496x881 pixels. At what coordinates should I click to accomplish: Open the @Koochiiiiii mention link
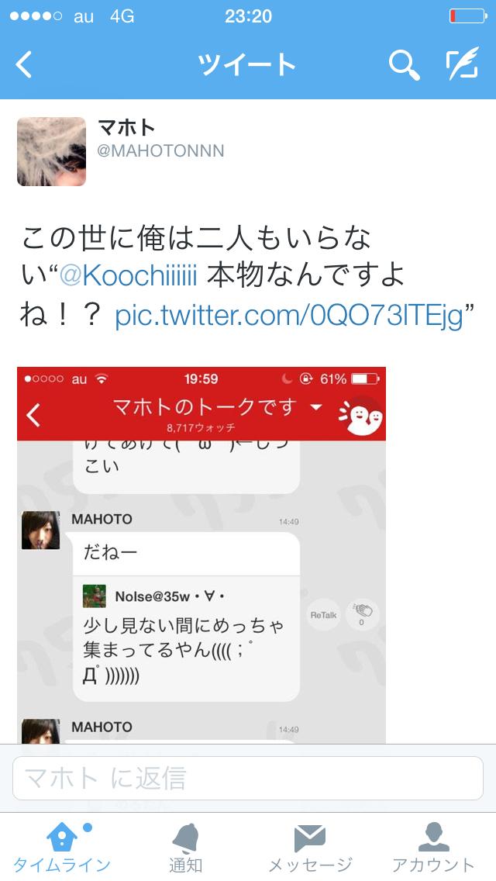click(128, 276)
